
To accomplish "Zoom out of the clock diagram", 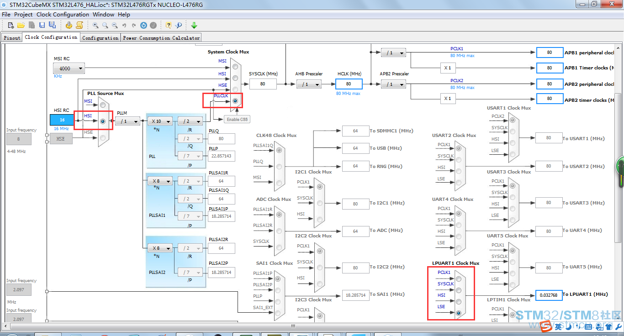I will 115,26.
